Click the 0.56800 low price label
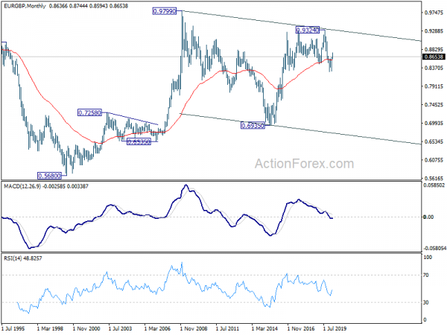 tap(49, 176)
